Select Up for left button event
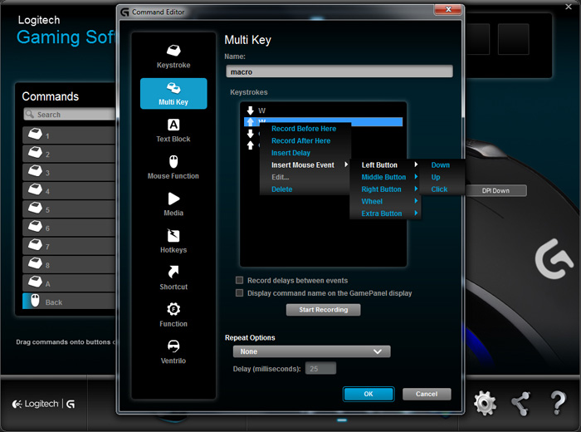 (436, 177)
